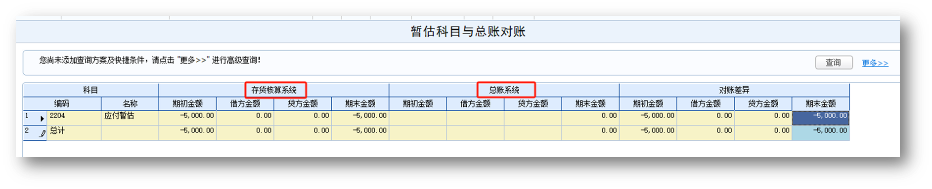This screenshot has width=932, height=189.
Task: Select 2204 row 存货核算系统 期初金额 cell
Action: (188, 118)
